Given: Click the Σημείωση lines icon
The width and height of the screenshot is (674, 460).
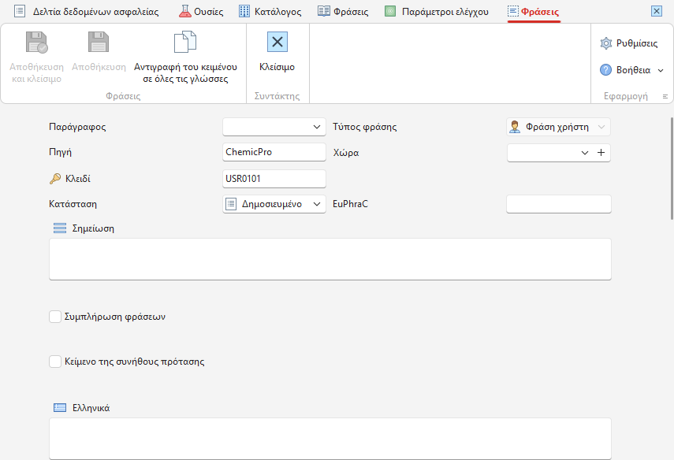Looking at the screenshot, I should [60, 228].
